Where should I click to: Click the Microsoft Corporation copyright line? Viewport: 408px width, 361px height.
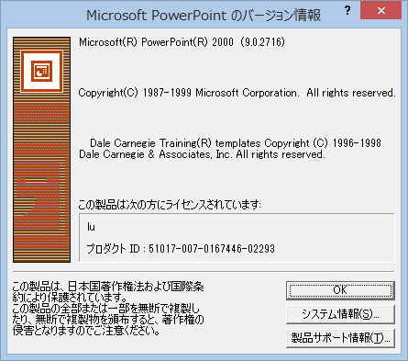237,93
